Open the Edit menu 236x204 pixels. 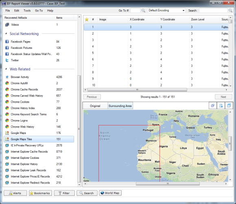[17, 11]
